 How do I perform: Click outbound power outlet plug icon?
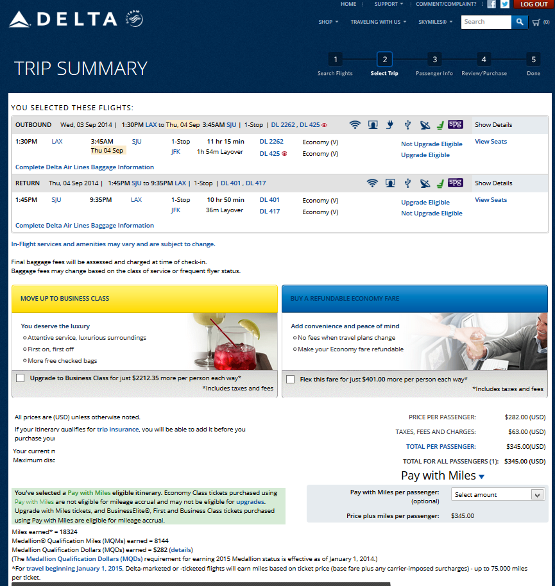coord(390,125)
